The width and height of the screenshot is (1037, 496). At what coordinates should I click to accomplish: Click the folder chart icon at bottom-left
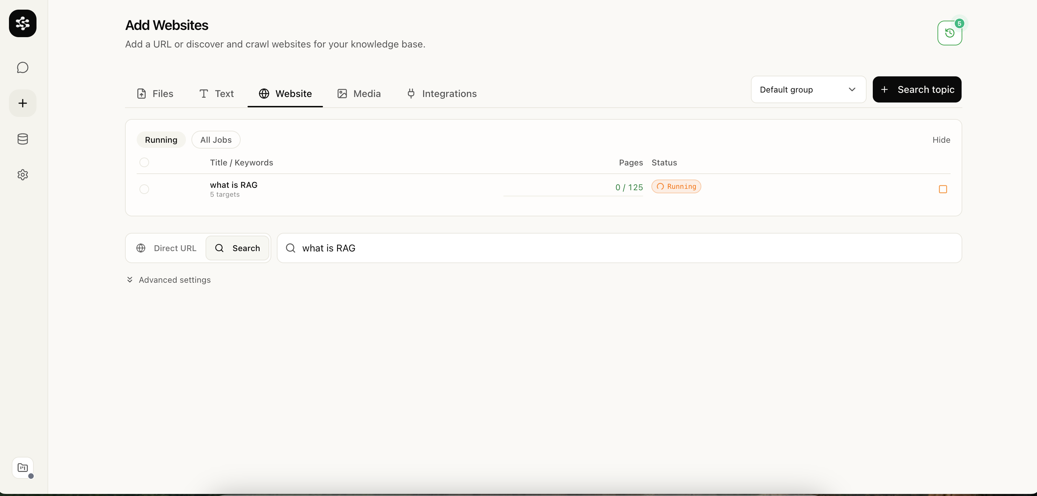(x=22, y=468)
